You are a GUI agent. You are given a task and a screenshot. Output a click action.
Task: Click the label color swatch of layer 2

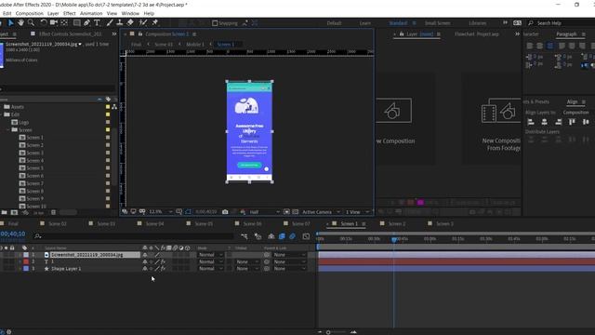[x=26, y=261]
